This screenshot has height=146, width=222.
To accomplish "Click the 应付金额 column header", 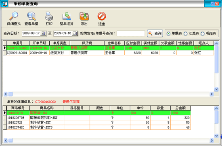I will pyautogui.click(x=133, y=43).
